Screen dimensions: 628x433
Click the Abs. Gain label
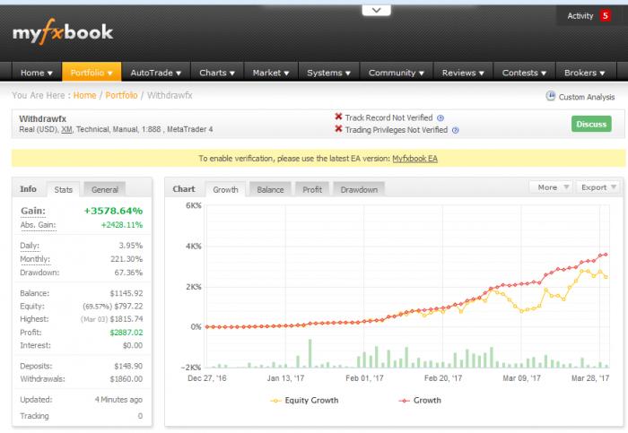pyautogui.click(x=38, y=225)
